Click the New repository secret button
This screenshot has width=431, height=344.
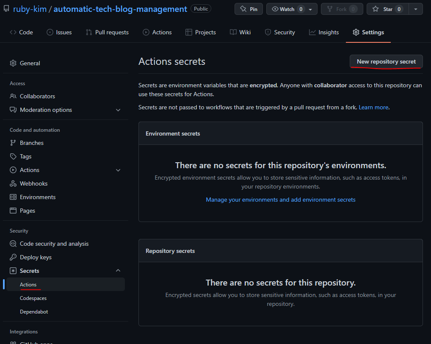point(386,61)
